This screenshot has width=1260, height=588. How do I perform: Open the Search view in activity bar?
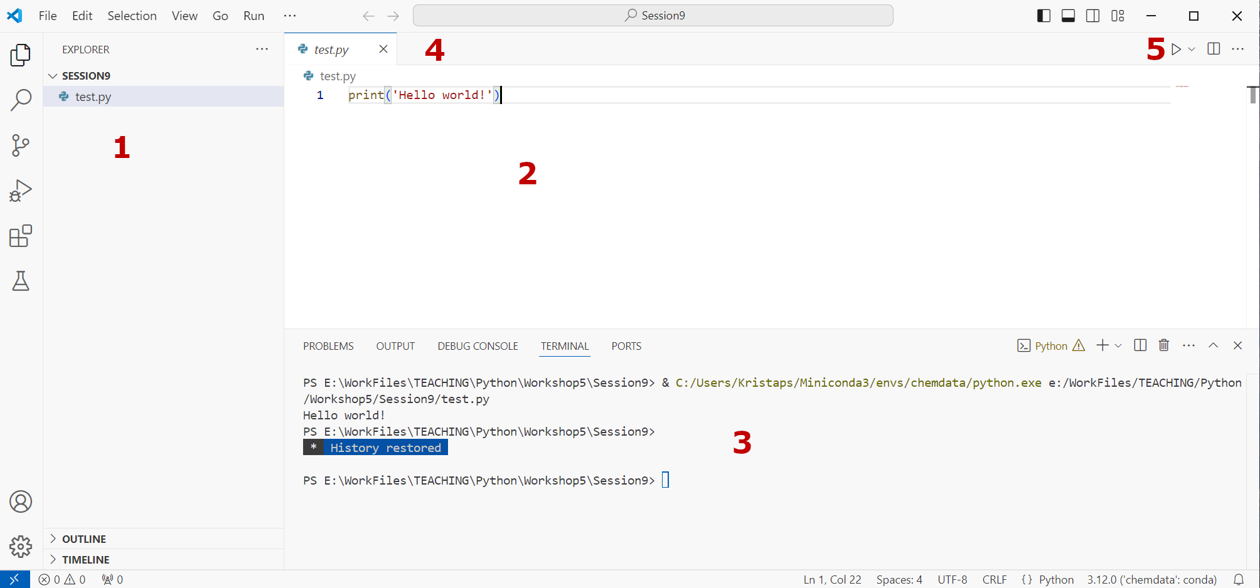click(x=21, y=100)
